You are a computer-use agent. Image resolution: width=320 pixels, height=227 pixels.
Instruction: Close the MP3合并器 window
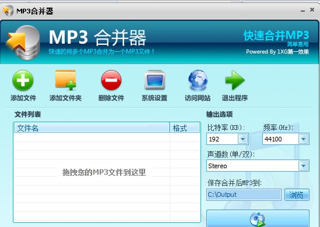[x=312, y=9]
